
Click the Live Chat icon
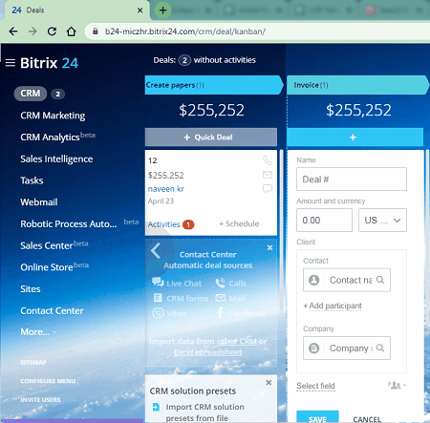[158, 282]
